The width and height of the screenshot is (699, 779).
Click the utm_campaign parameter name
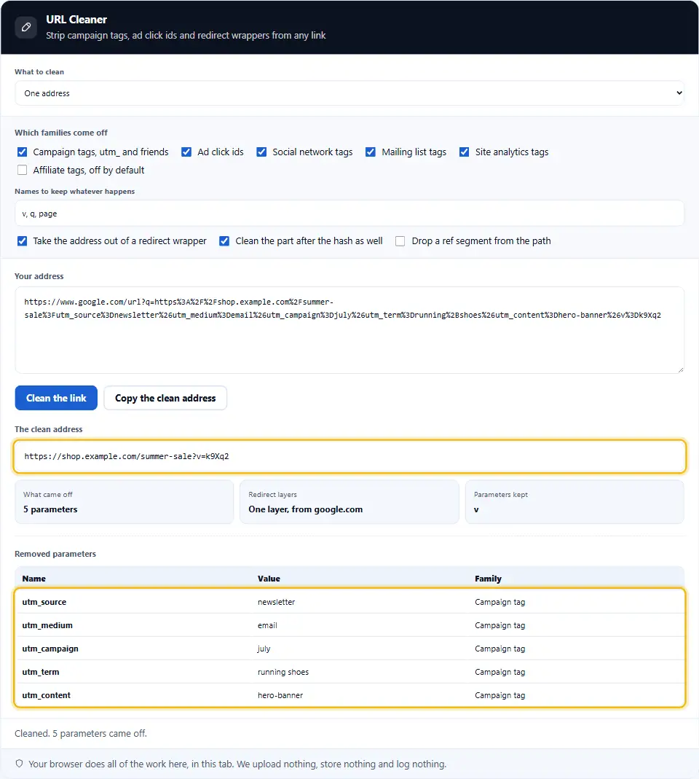[50, 649]
